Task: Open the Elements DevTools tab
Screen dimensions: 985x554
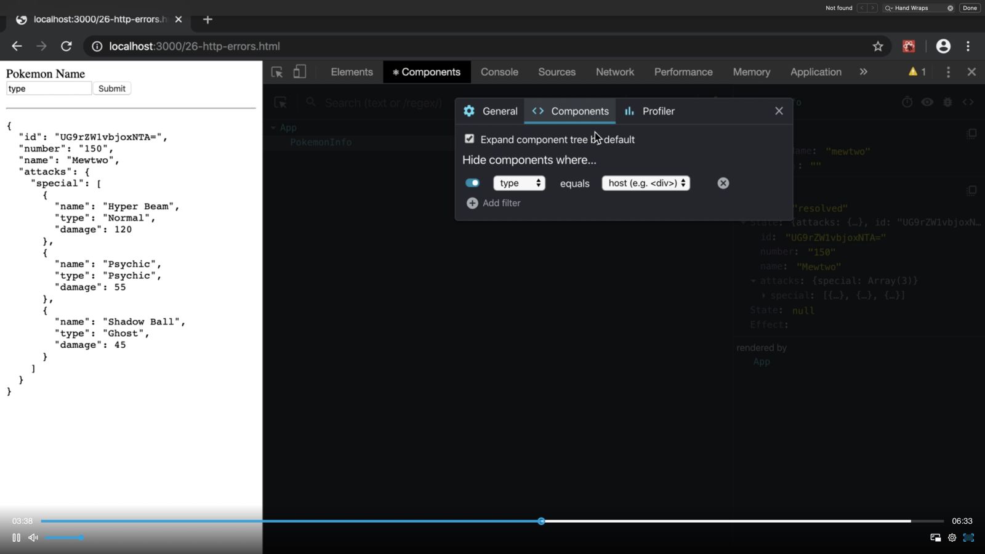Action: [352, 72]
